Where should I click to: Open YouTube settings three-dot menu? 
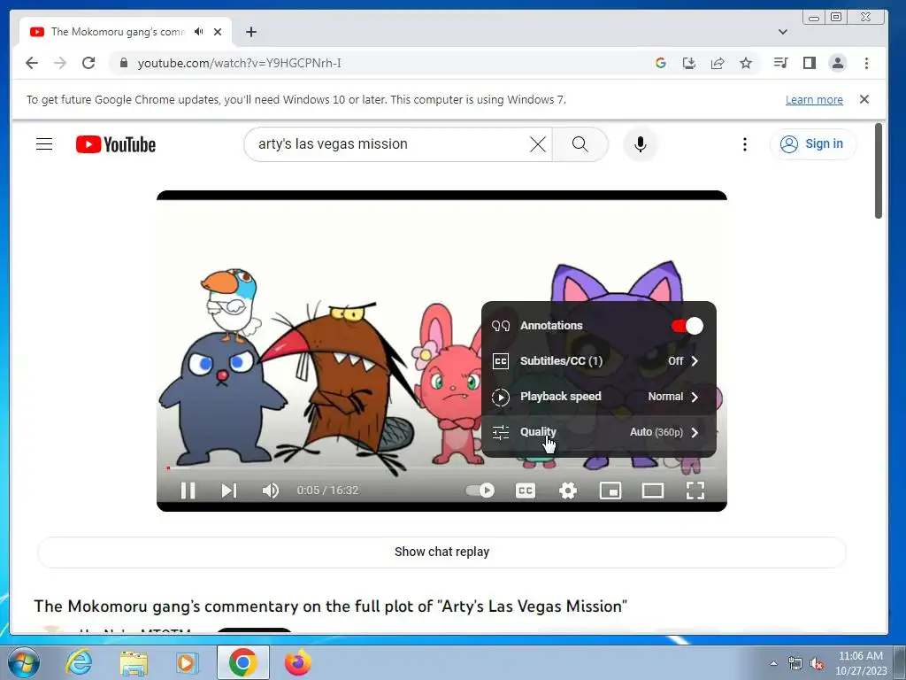(x=745, y=144)
